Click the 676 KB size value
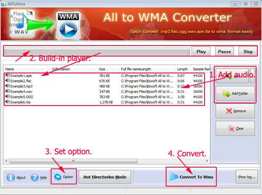This screenshot has height=195, width=262. pos(104,81)
